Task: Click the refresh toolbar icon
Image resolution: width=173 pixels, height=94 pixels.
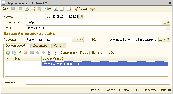Action: click(x=21, y=9)
